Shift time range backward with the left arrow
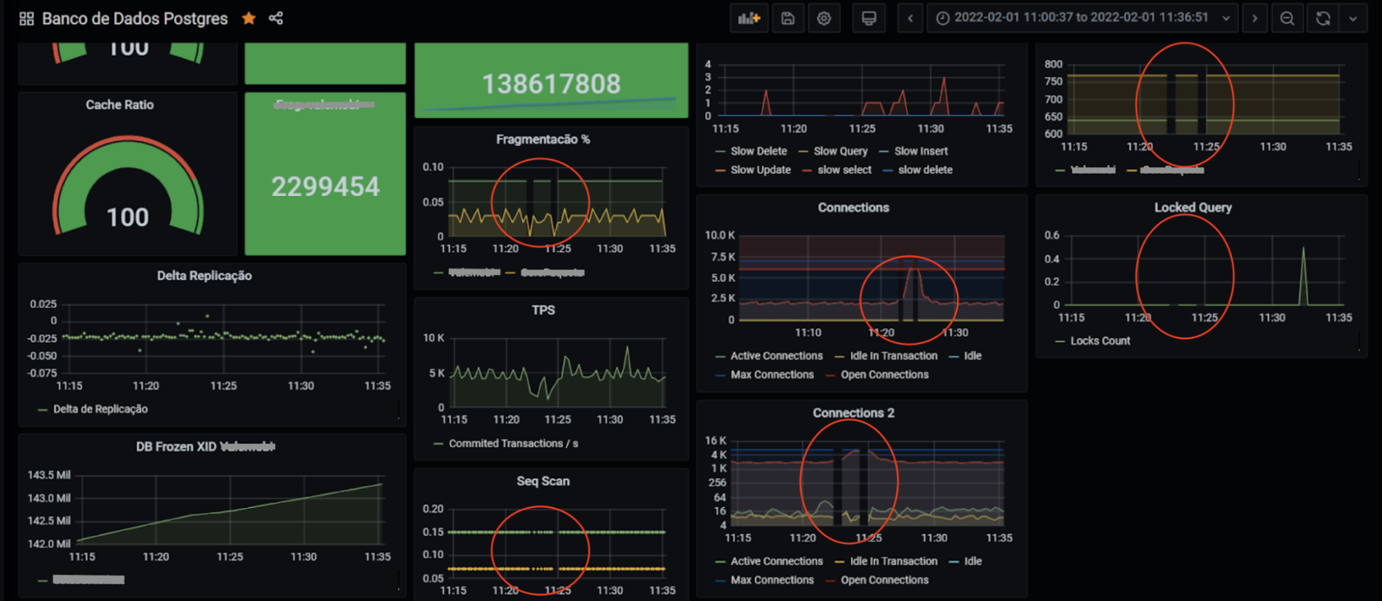Viewport: 1382px width, 601px height. tap(911, 19)
